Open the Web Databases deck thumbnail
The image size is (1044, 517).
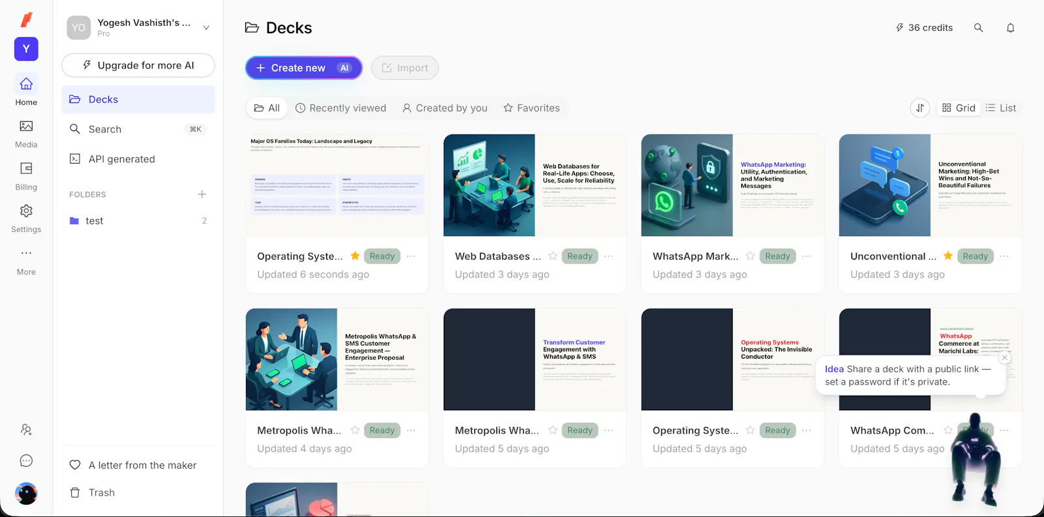pyautogui.click(x=535, y=185)
